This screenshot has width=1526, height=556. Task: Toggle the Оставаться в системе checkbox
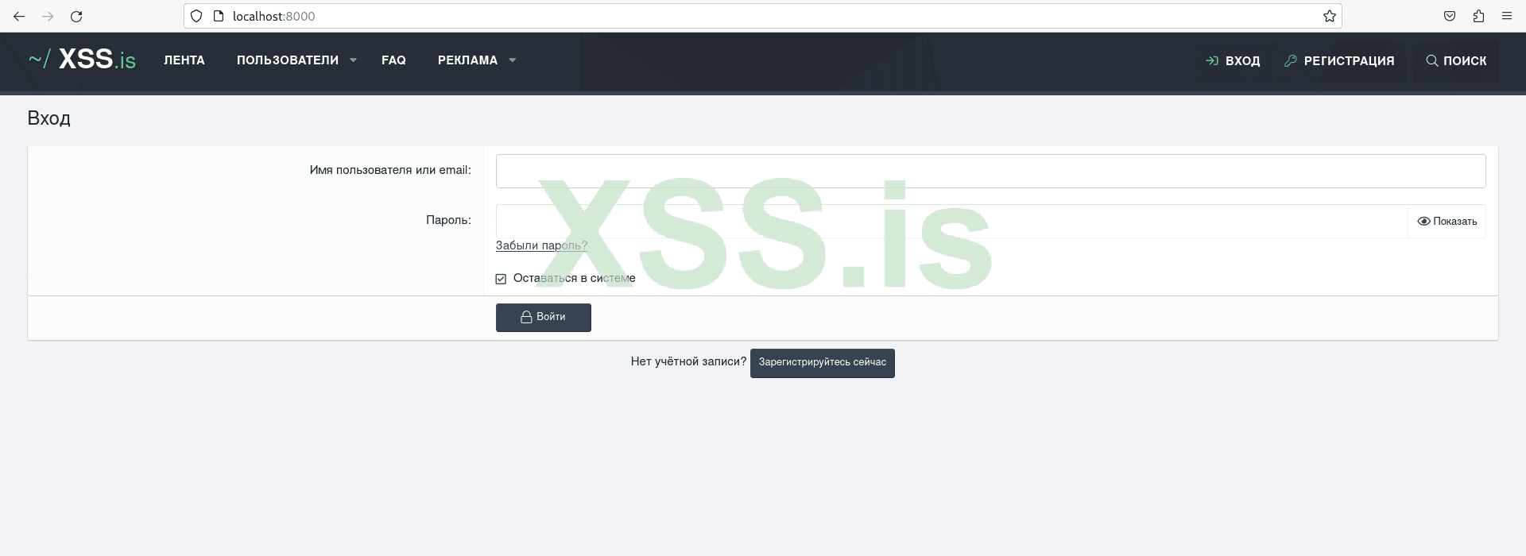(x=501, y=279)
